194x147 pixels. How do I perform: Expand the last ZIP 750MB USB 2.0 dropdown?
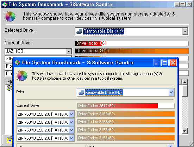click(71, 138)
